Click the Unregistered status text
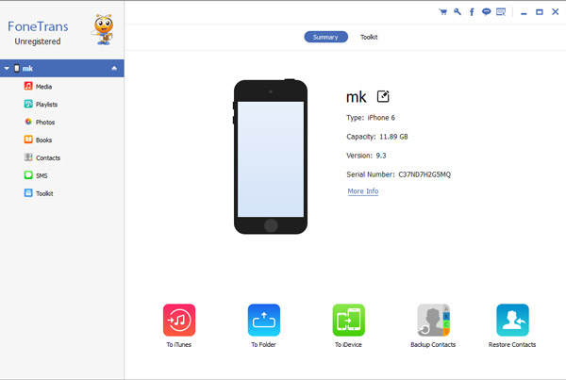The width and height of the screenshot is (566, 380). tap(38, 41)
